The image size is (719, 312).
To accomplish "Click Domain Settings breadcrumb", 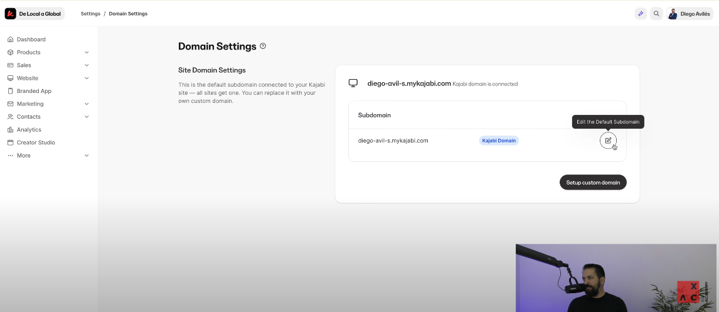I will (128, 14).
